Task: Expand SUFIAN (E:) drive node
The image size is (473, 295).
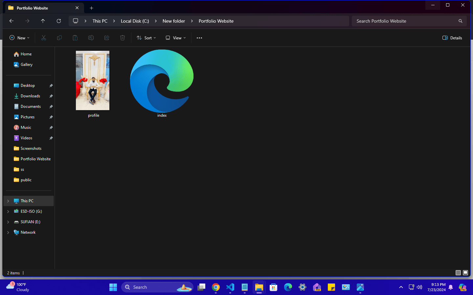Action: click(x=8, y=222)
